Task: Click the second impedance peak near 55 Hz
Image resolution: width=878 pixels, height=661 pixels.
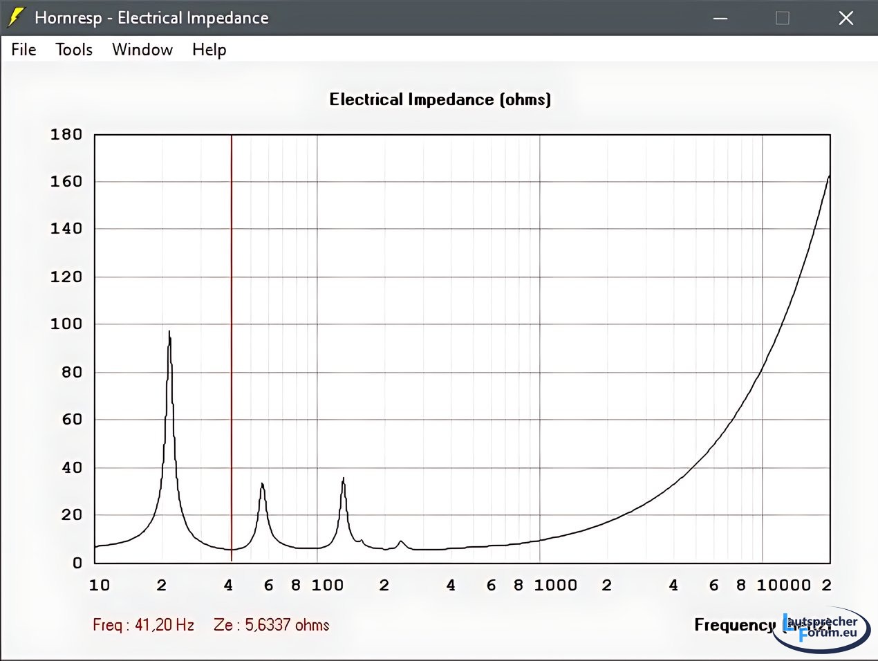Action: [x=262, y=485]
